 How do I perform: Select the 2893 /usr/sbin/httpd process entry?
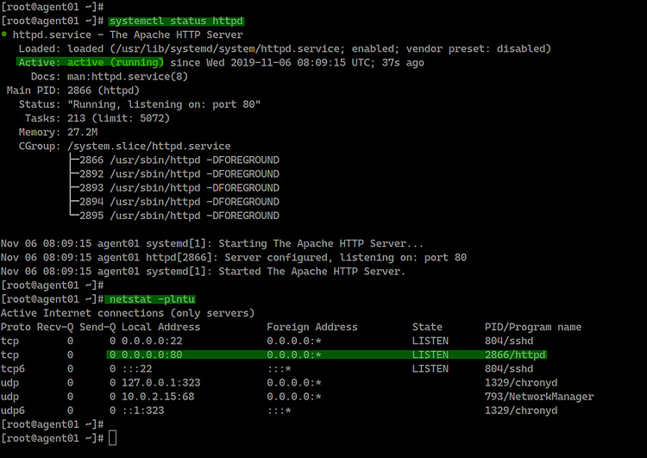(x=179, y=187)
